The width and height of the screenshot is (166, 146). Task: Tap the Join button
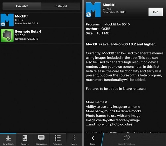pyautogui.click(x=156, y=12)
